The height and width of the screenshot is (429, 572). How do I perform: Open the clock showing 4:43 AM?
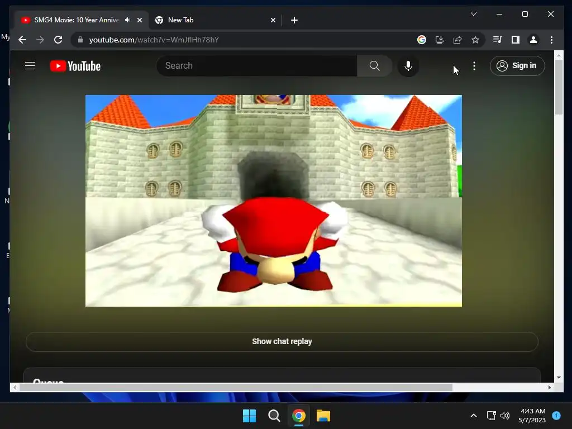pyautogui.click(x=532, y=416)
